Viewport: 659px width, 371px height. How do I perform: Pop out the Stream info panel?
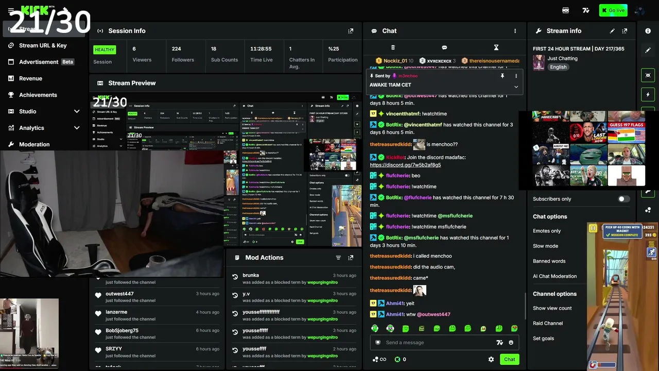pos(625,31)
